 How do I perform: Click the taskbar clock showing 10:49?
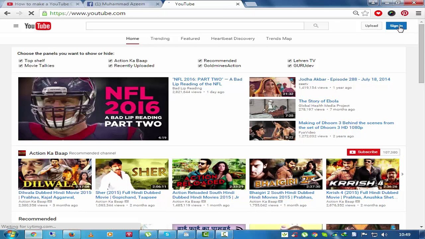[404, 234]
